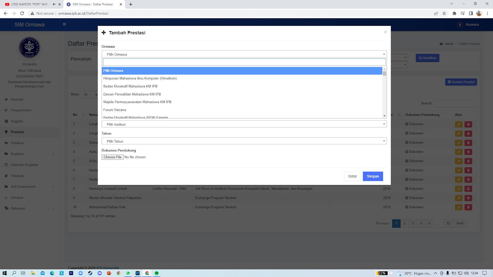Image resolution: width=493 pixels, height=277 pixels.
Task: Open Steam from the taskbar
Action: click(90, 273)
